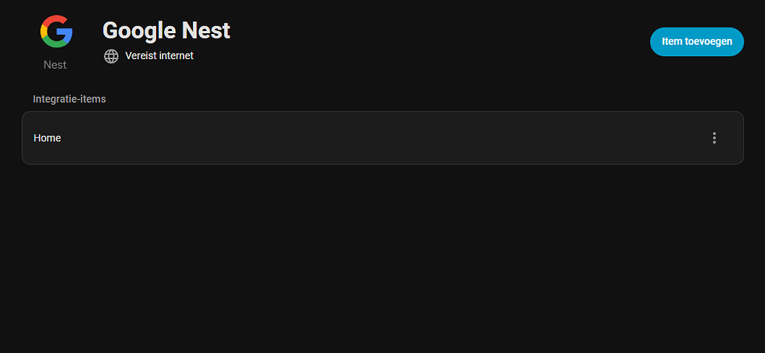Click the 'Vereist internet' label
The width and height of the screenshot is (765, 353).
pyautogui.click(x=159, y=56)
